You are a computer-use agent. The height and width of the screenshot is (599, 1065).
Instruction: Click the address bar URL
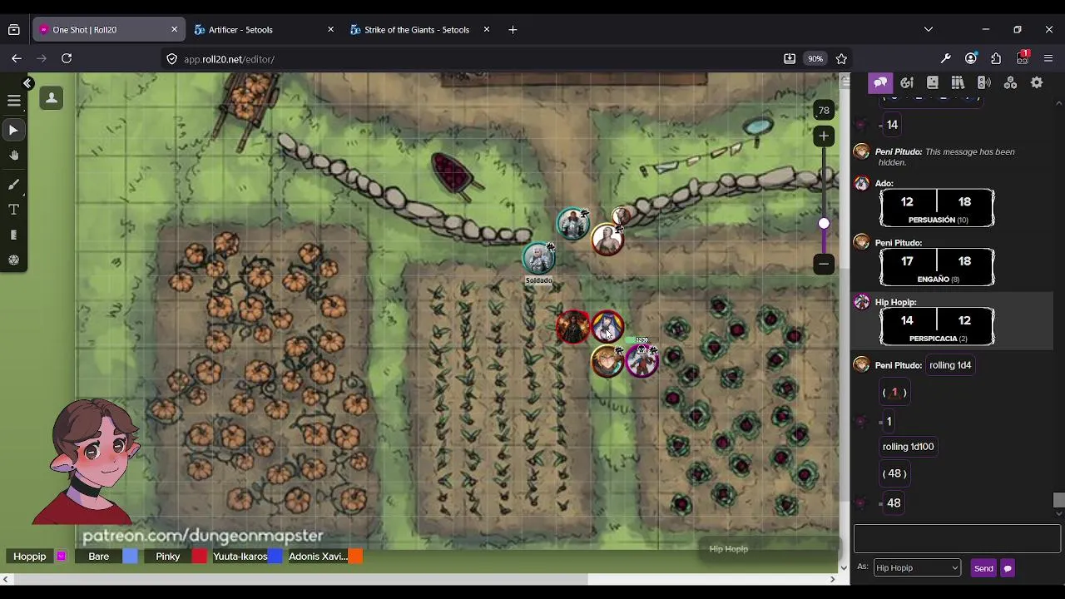tap(229, 59)
